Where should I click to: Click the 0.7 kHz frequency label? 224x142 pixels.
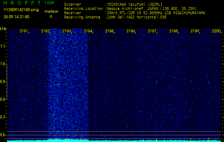(3, 117)
